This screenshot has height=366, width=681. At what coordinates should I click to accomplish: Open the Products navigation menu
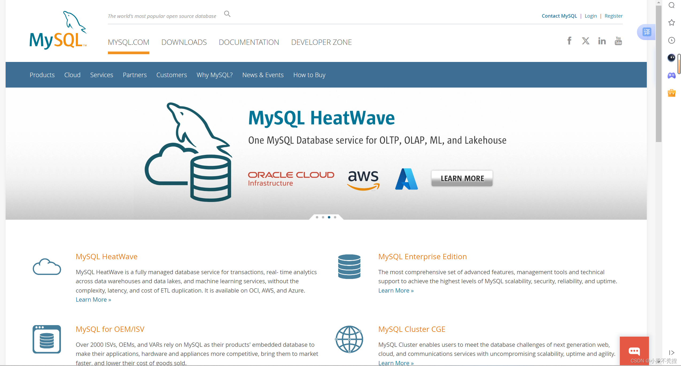click(x=42, y=75)
